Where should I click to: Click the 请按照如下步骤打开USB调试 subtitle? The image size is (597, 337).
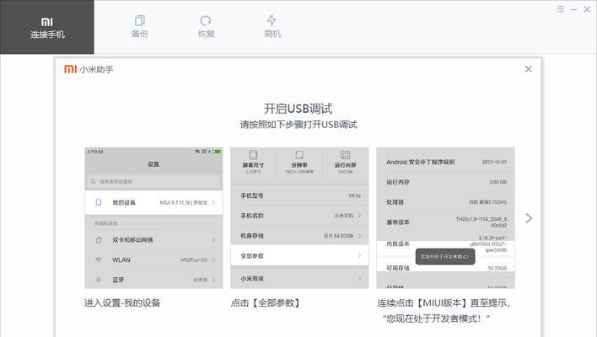point(298,125)
